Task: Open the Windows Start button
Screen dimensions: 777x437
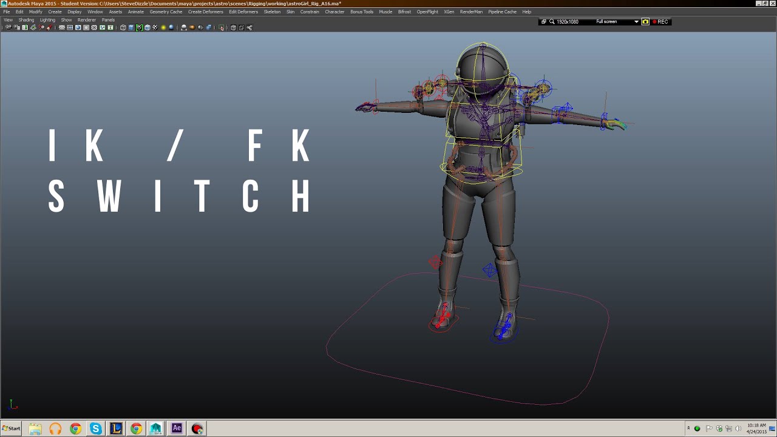Action: pos(11,429)
